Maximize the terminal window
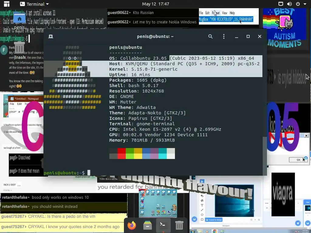The height and width of the screenshot is (233, 311). [248, 36]
